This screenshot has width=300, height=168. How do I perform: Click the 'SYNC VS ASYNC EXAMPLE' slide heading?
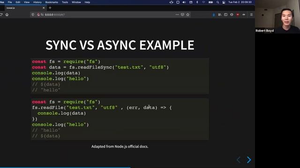(x=120, y=45)
